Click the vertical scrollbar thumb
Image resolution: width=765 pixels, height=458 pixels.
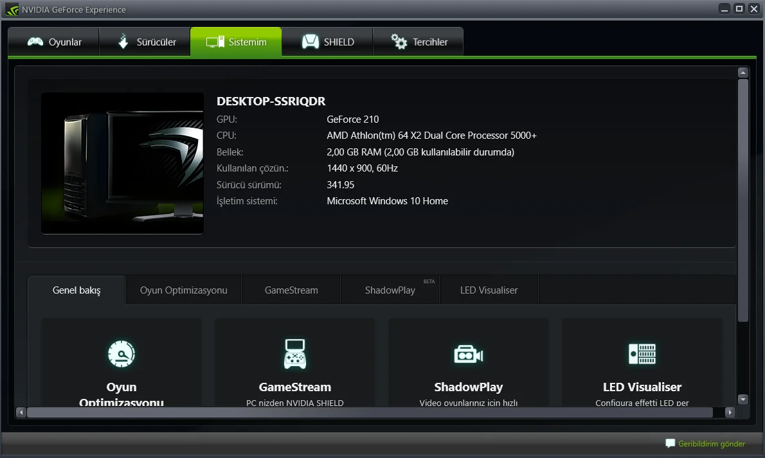[743, 200]
